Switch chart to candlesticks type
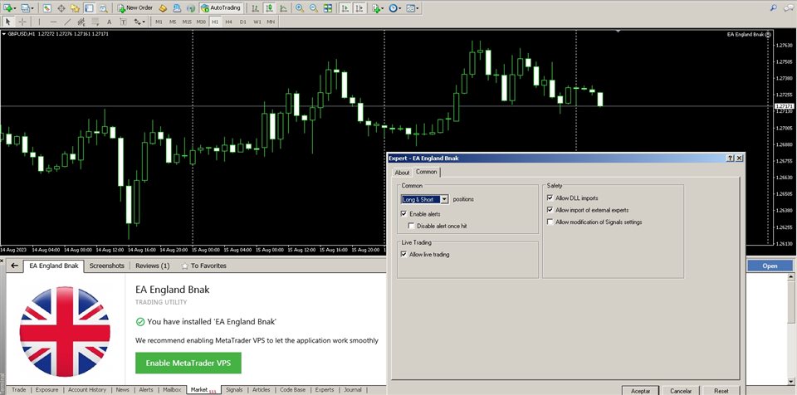This screenshot has height=395, width=797. (x=268, y=8)
